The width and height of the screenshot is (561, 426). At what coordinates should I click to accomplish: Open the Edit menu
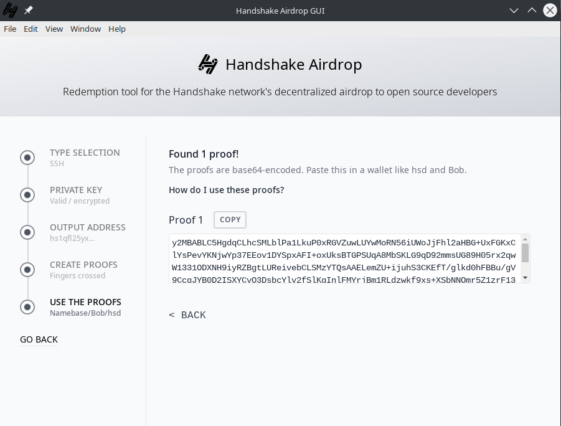point(31,29)
